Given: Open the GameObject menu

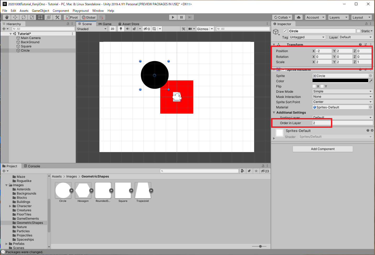Looking at the screenshot, I should (40, 11).
